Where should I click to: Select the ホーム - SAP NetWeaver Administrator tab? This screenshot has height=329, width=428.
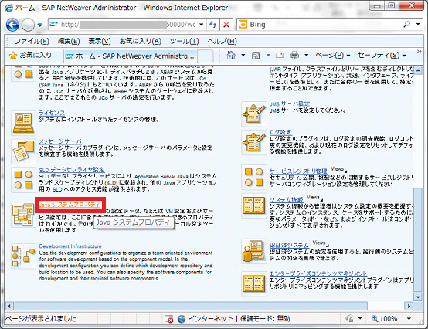(x=130, y=56)
